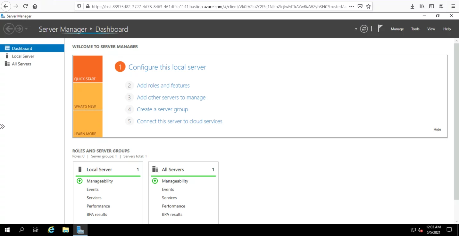Open Firefox hamburger menu
This screenshot has width=459, height=236.
453,6
